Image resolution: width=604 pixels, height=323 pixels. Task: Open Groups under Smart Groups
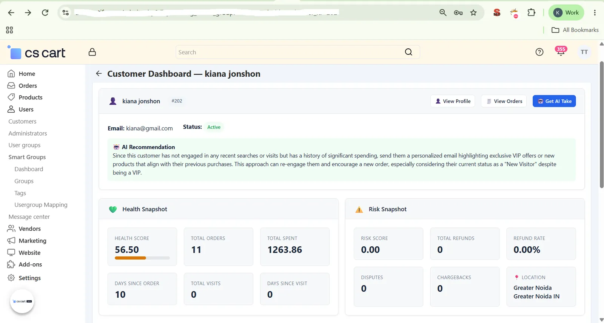[x=24, y=181]
